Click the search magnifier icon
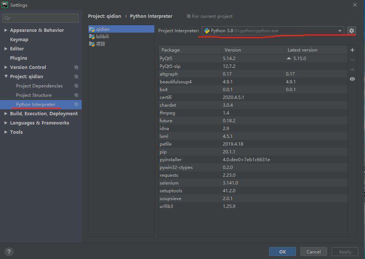 click(x=7, y=18)
